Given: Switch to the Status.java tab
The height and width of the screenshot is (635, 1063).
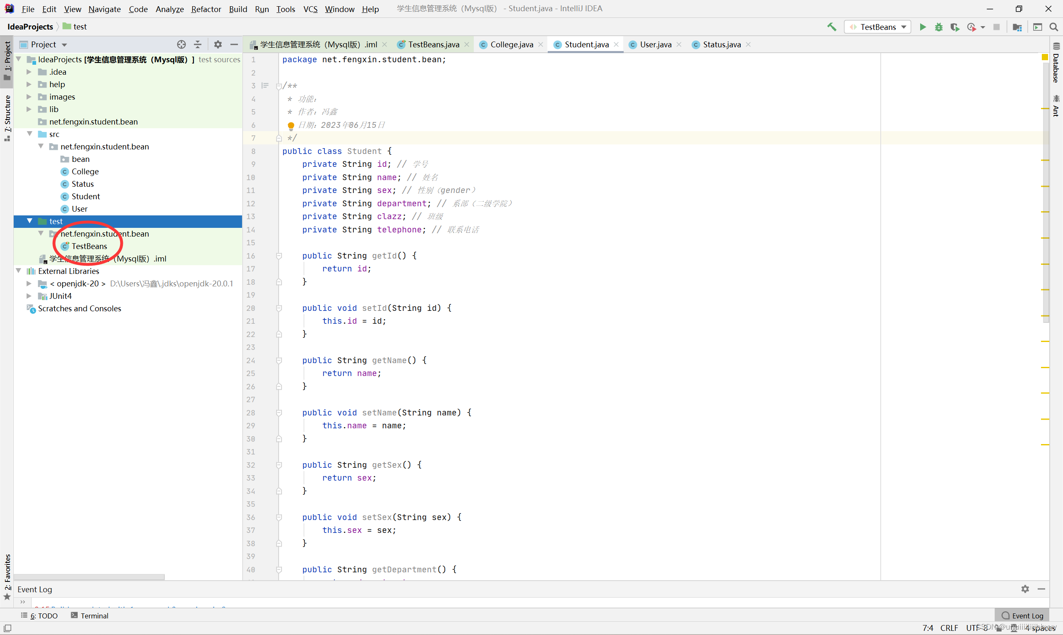Looking at the screenshot, I should coord(721,44).
